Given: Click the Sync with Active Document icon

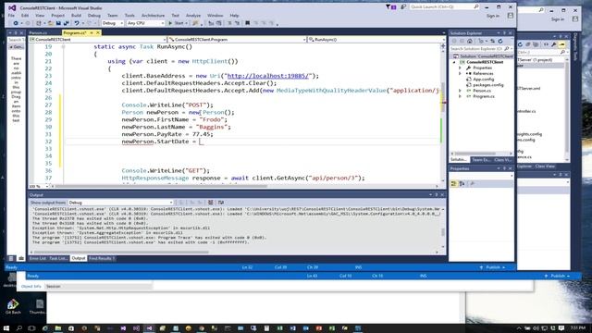Looking at the screenshot, I should point(492,41).
